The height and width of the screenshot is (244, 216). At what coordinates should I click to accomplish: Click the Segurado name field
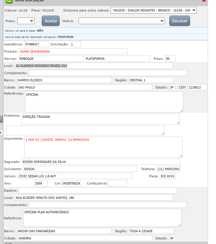(x=101, y=162)
